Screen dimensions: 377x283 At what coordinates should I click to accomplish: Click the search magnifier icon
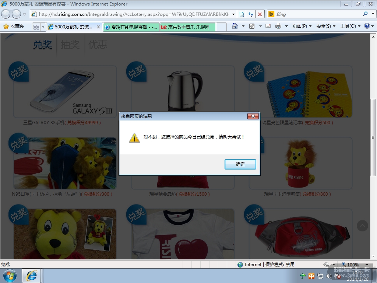click(366, 14)
